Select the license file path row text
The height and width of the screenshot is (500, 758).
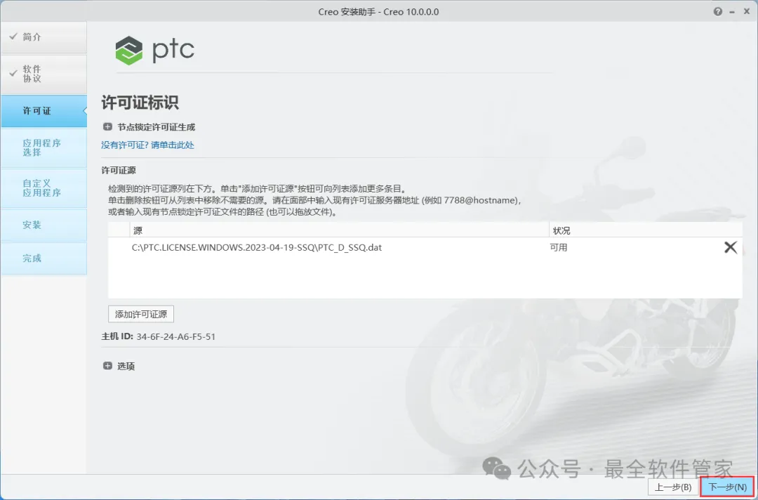tap(257, 248)
